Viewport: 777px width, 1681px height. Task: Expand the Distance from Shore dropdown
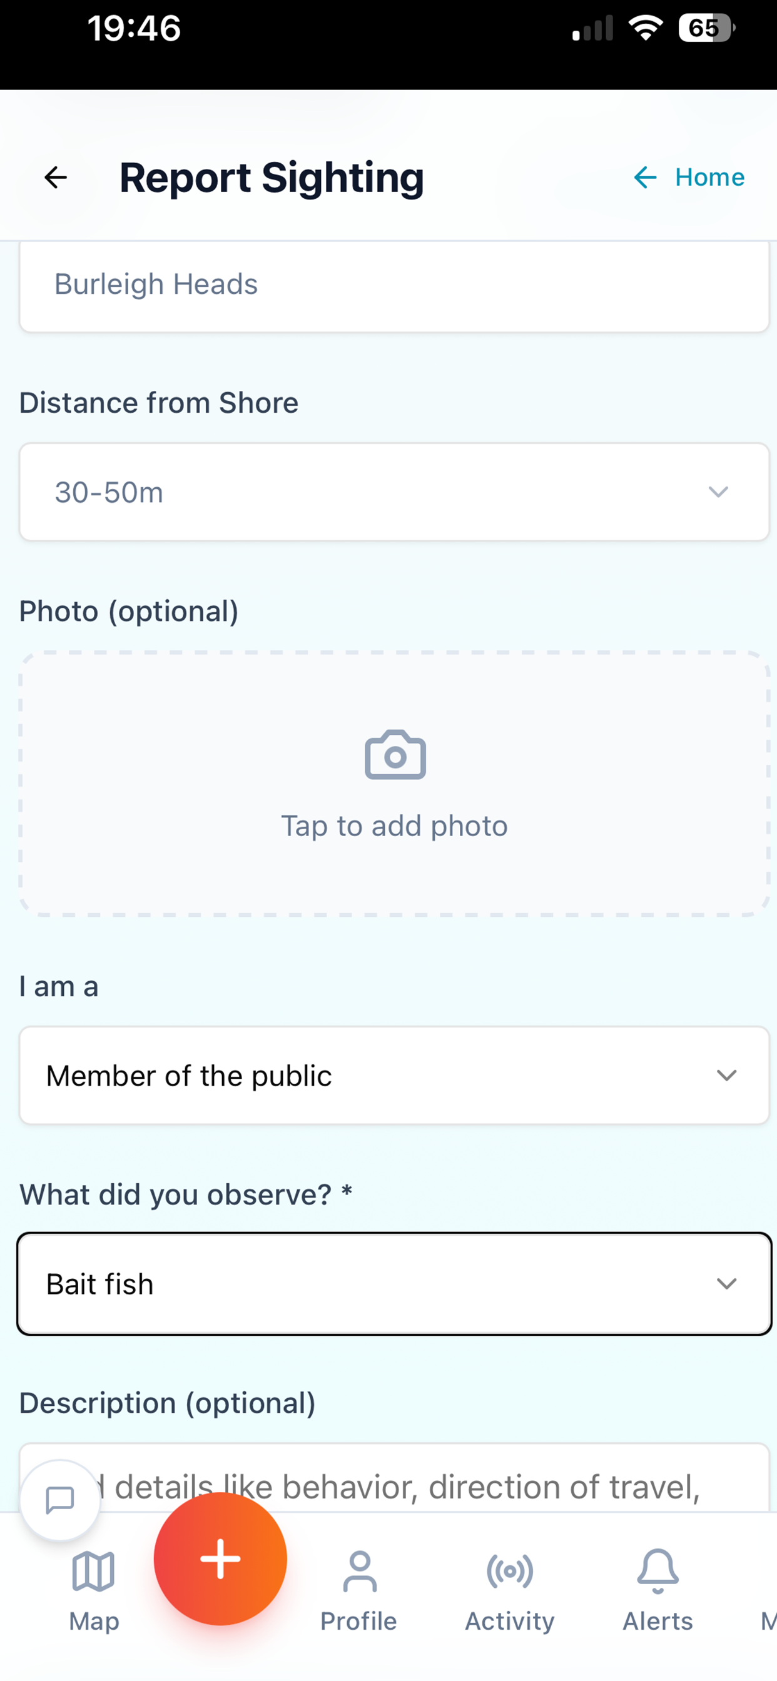click(394, 492)
